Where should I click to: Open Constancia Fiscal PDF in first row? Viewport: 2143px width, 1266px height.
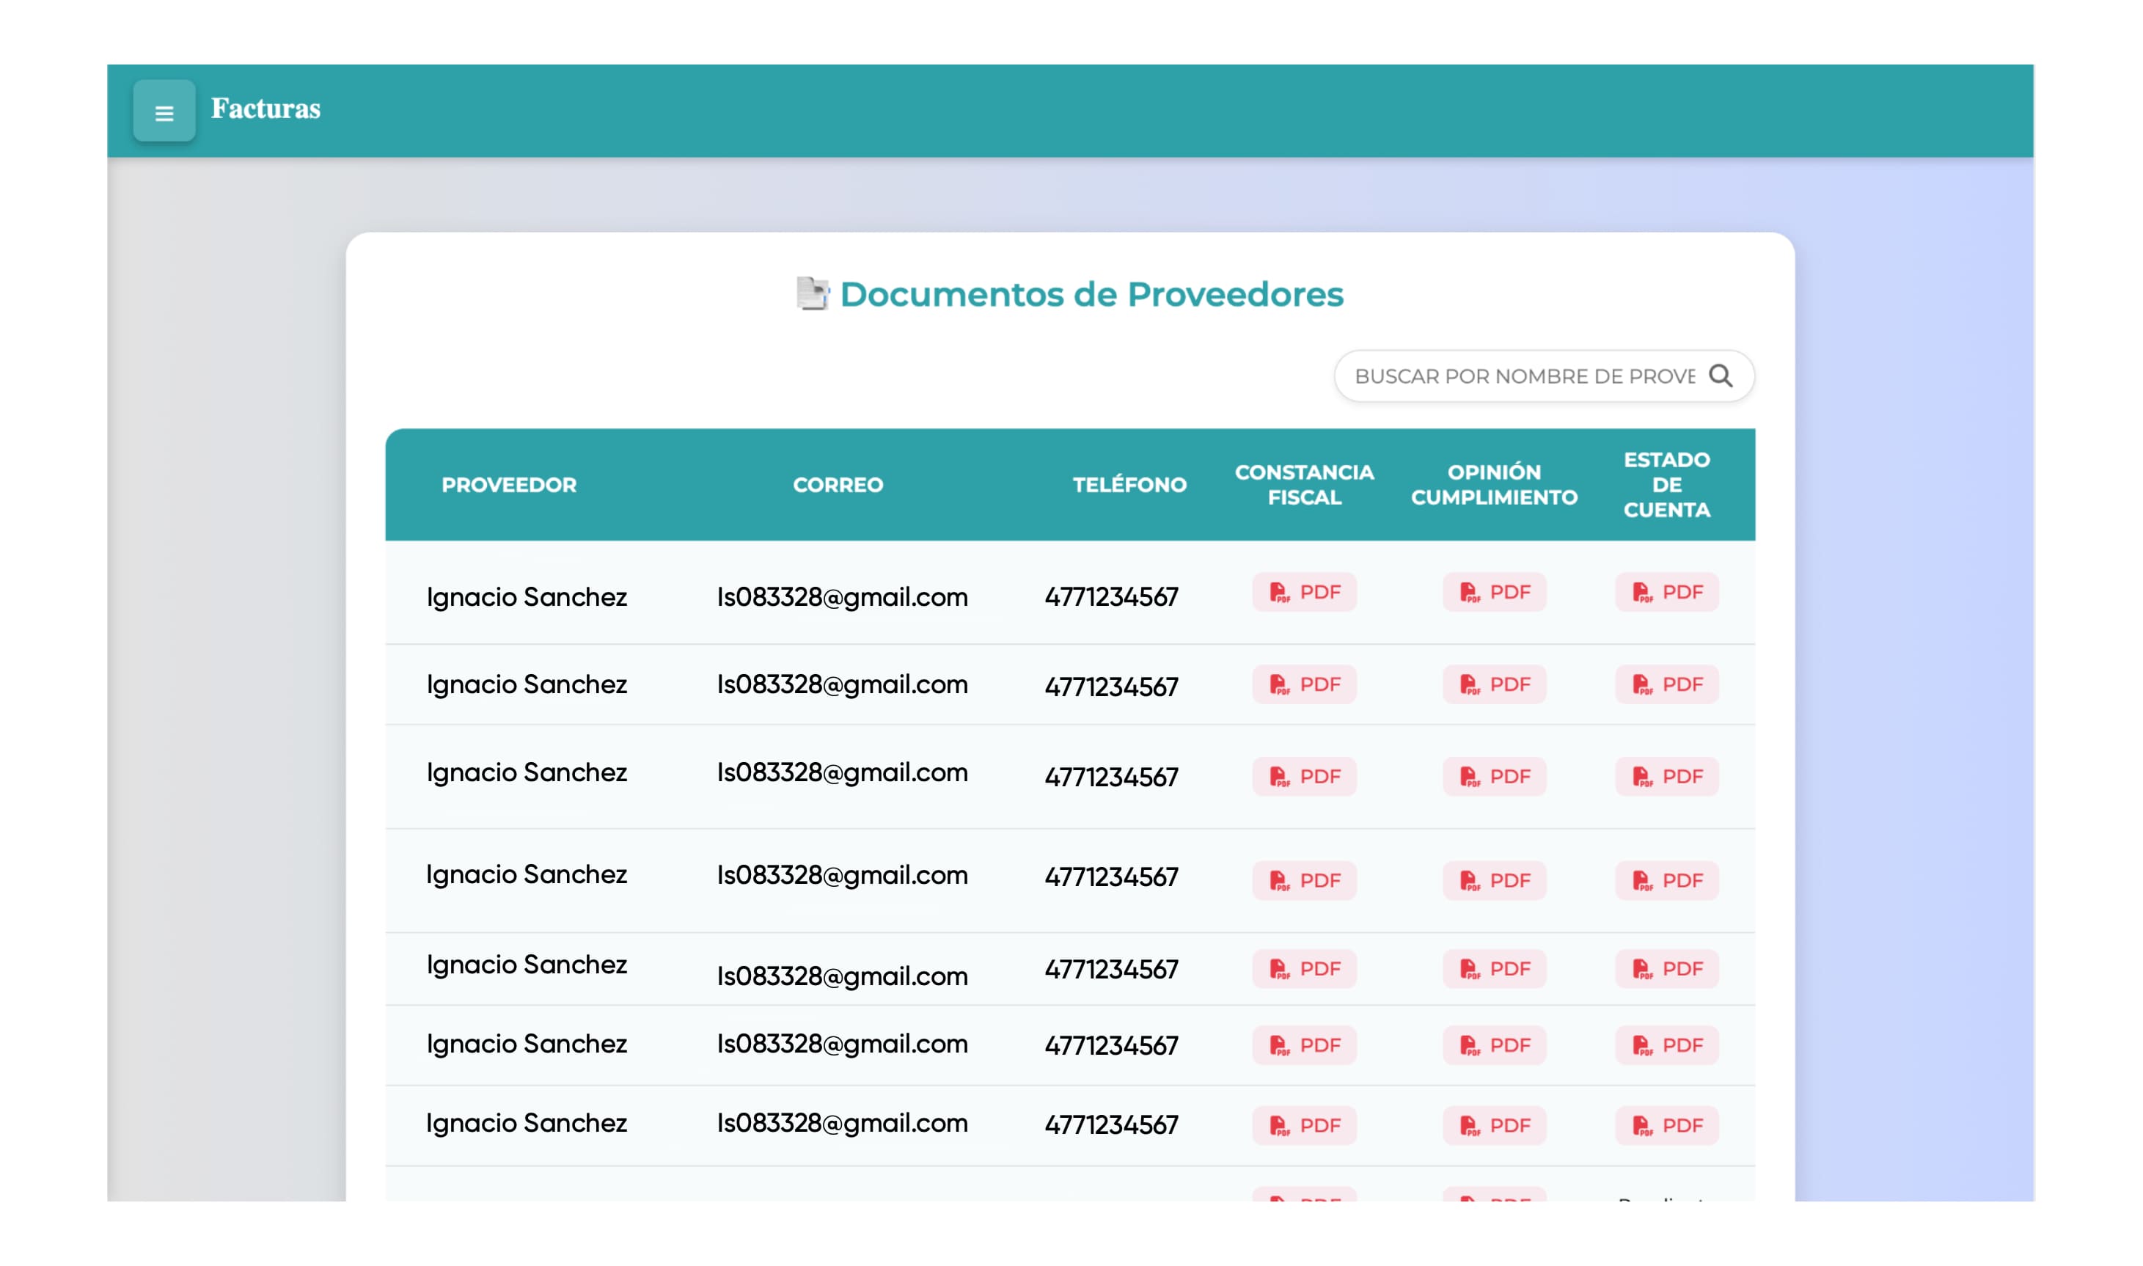tap(1305, 592)
